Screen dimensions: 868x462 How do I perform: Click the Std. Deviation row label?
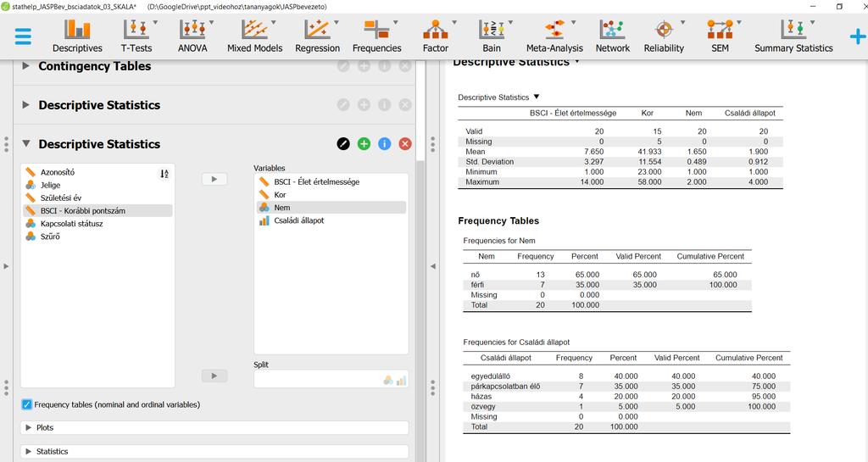click(489, 162)
